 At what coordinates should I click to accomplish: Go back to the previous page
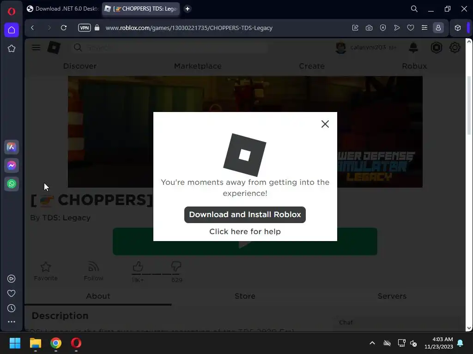[33, 28]
